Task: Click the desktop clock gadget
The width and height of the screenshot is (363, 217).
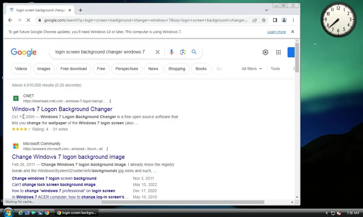Action: coord(338,19)
